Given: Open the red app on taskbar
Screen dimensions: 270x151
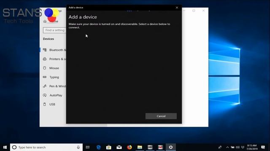Looking at the screenshot, I should point(160,147).
